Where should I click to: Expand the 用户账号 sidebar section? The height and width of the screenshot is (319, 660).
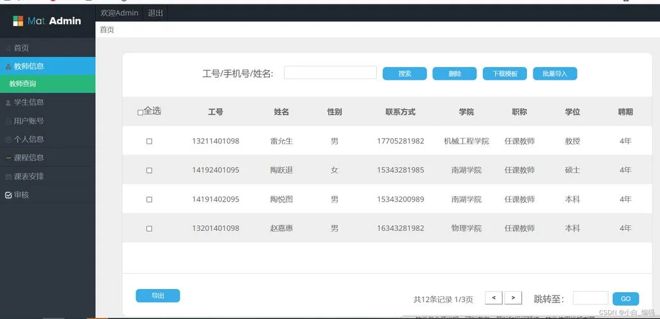click(47, 121)
